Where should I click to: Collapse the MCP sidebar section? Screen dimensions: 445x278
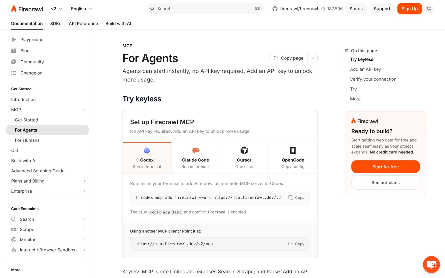coord(84,110)
